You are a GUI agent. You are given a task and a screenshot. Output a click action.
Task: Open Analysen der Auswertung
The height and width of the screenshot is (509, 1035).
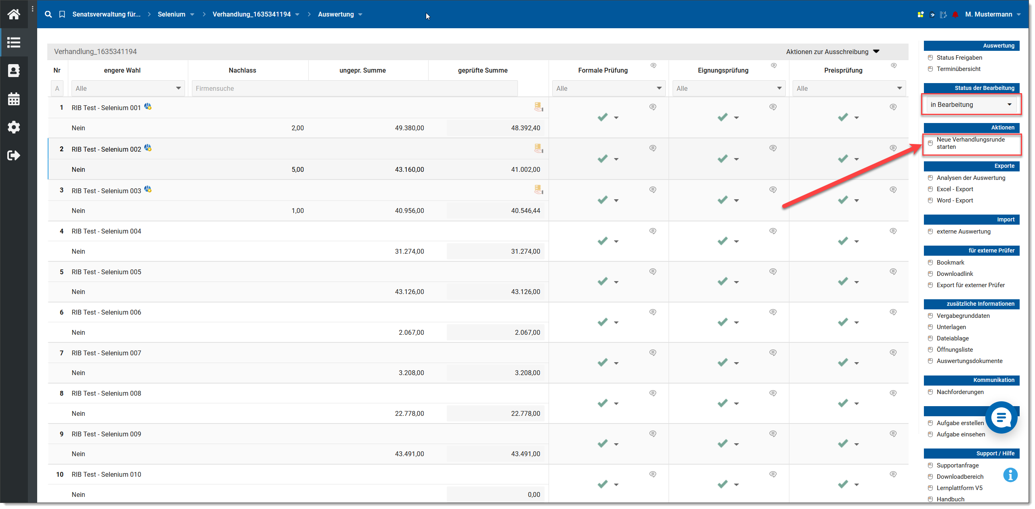coord(971,178)
